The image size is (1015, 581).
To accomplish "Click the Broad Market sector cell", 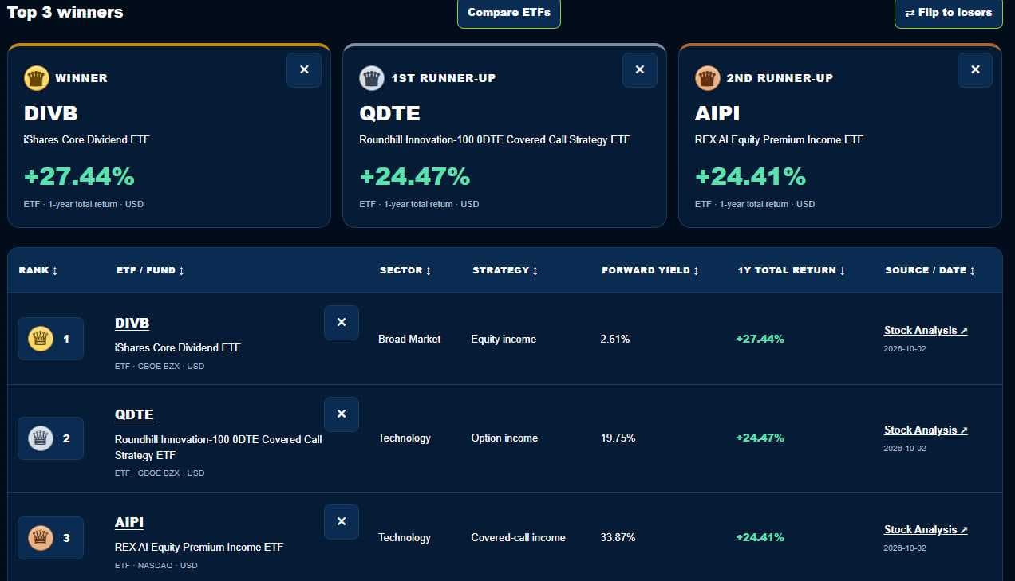I will point(409,339).
